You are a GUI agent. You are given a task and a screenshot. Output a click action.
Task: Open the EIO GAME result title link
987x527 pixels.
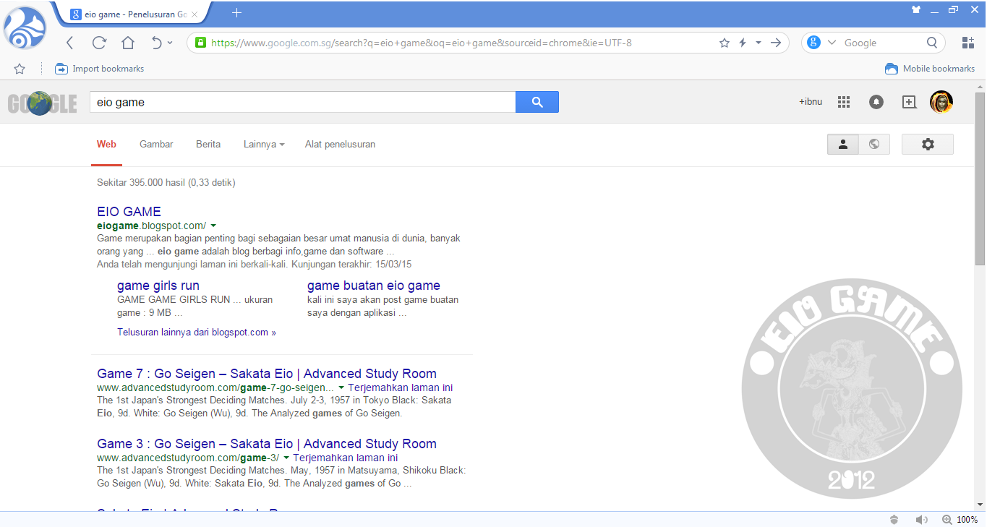129,212
